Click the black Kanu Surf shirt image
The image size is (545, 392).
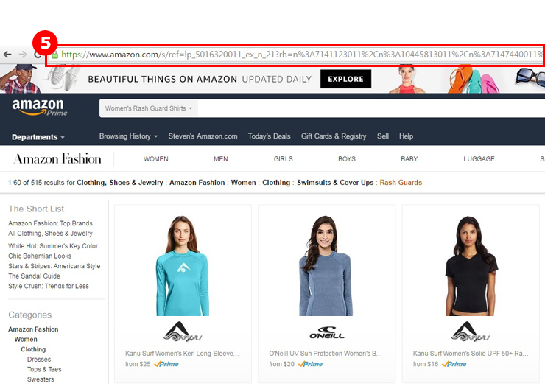471,266
